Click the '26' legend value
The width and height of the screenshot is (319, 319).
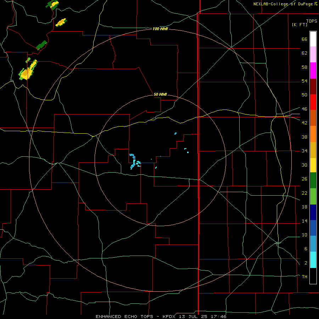[x=304, y=179]
